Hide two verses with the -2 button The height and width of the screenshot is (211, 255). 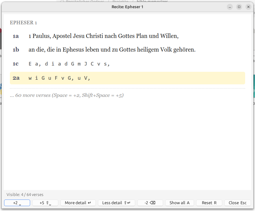coord(150,203)
